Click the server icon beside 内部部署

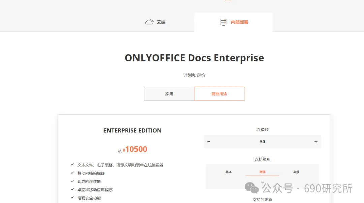click(223, 22)
